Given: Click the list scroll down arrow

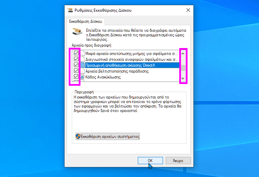Looking at the screenshot, I should (183, 78).
